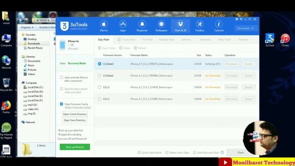Select the 13.1.2 firmware radio button
The image size is (295, 166).
[x=100, y=99]
